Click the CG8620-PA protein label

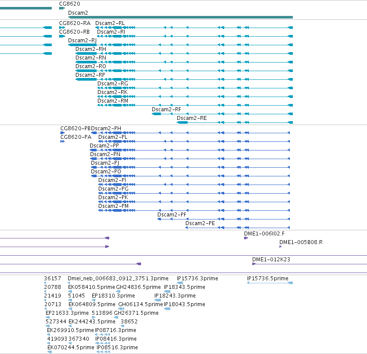[x=76, y=137]
